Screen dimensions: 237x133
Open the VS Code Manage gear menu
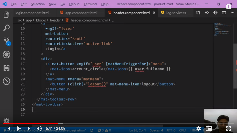click(6, 120)
